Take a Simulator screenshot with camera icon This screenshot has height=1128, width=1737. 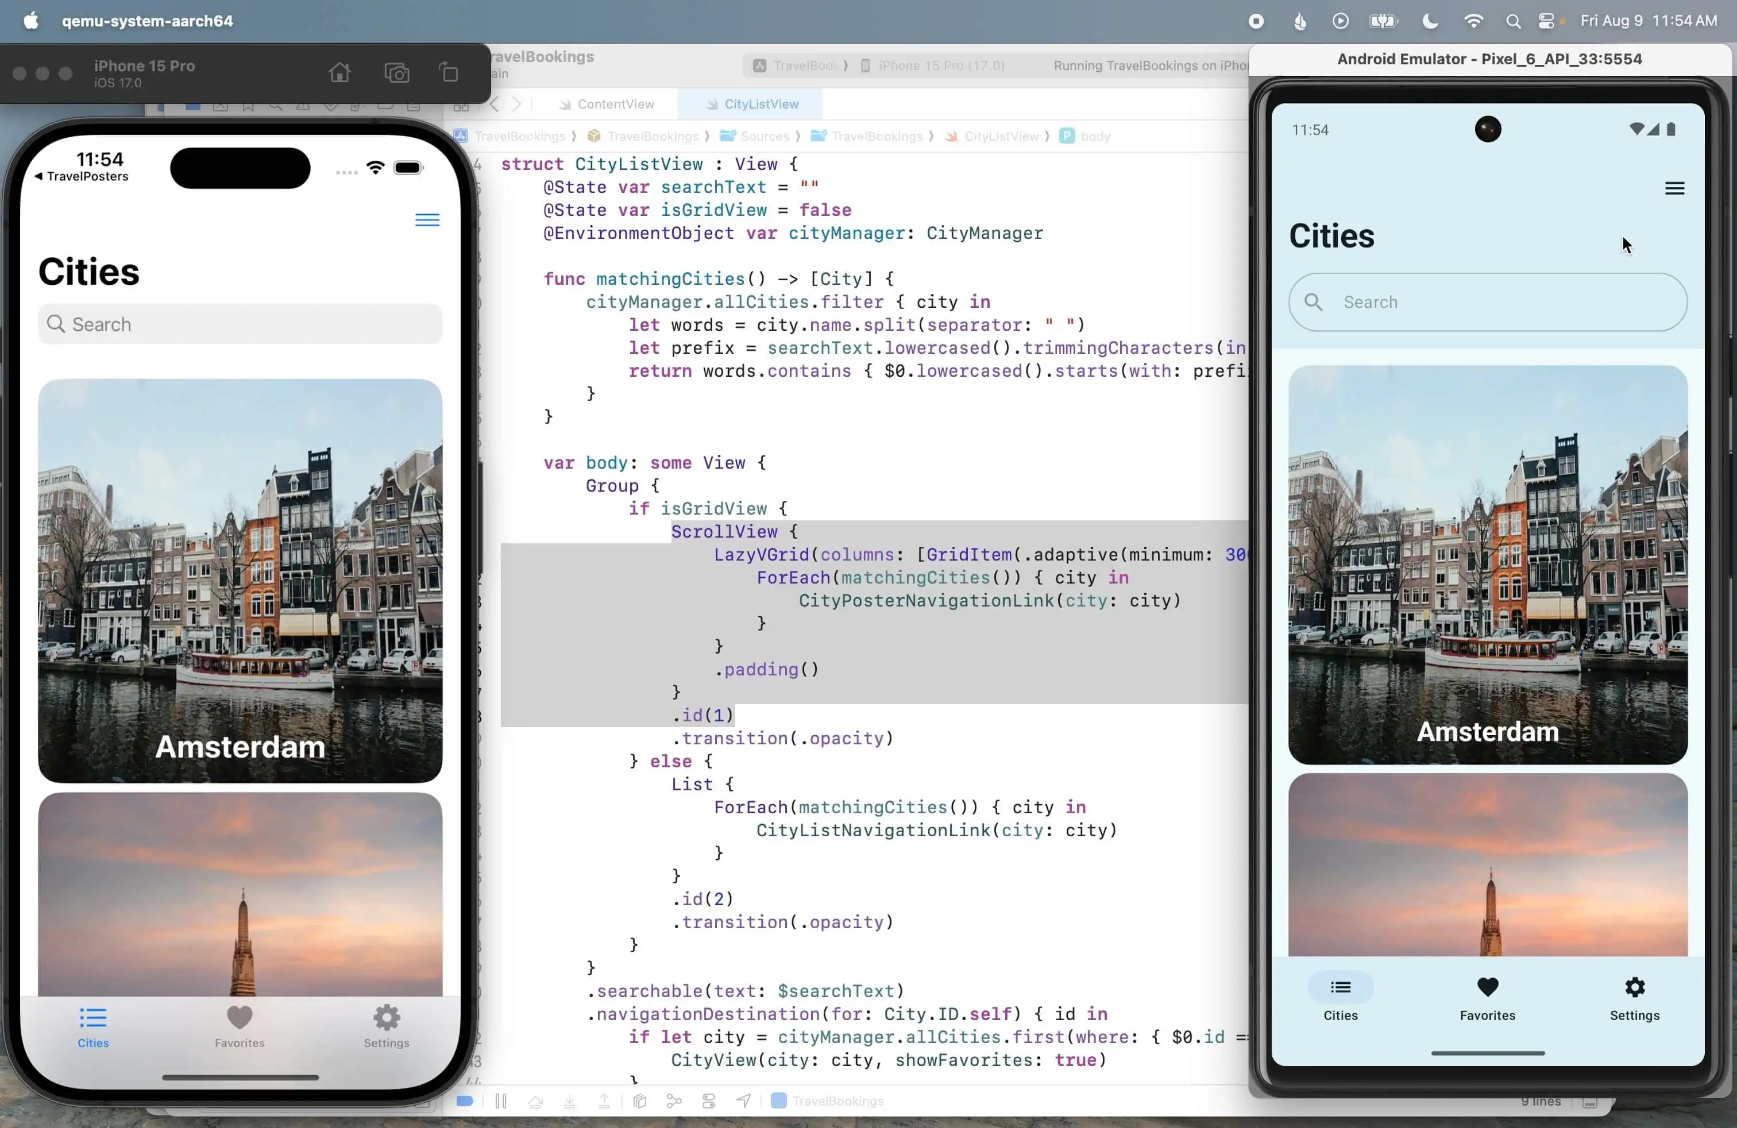coord(396,73)
